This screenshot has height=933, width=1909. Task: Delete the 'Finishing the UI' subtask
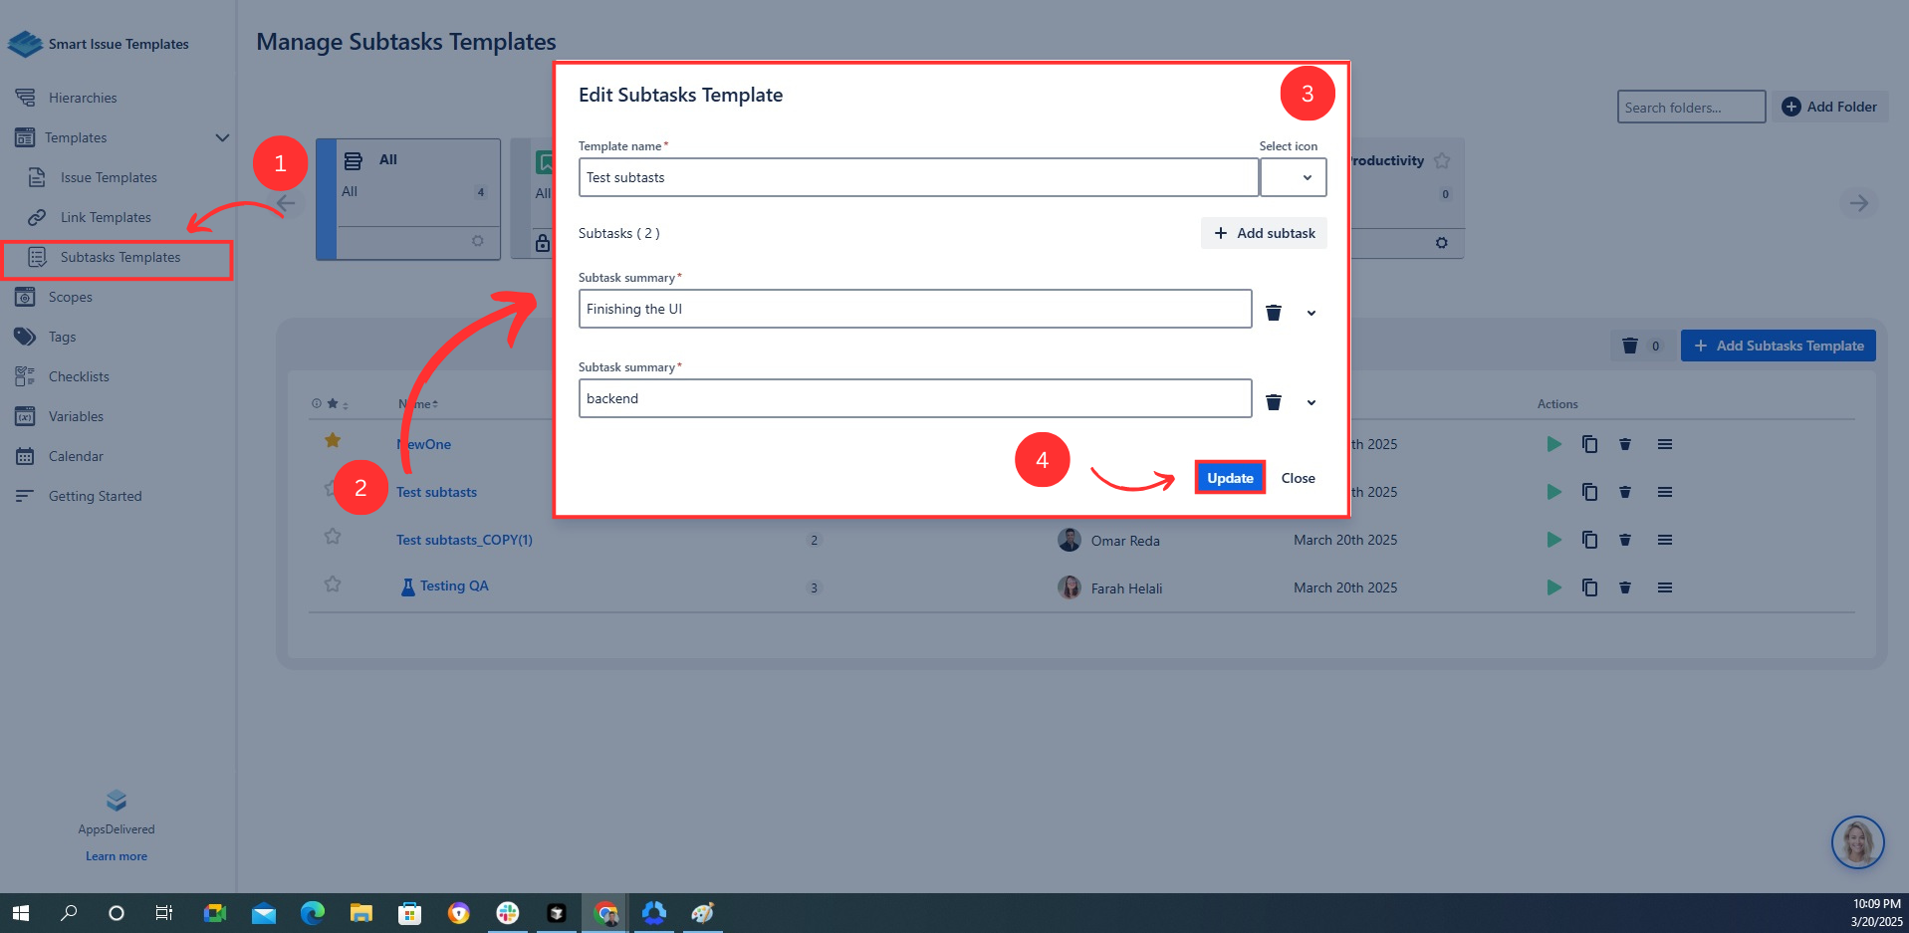(1273, 313)
